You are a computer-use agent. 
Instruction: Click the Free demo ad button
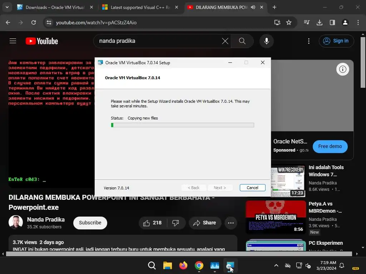(330, 147)
